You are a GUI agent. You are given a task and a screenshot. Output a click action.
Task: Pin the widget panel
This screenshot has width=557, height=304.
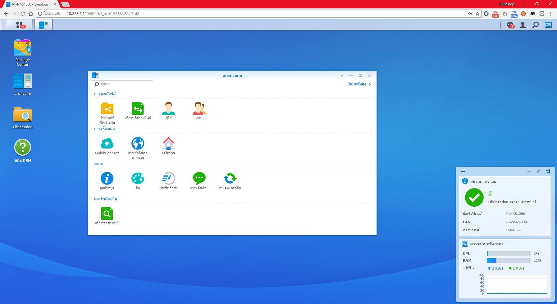(538, 171)
